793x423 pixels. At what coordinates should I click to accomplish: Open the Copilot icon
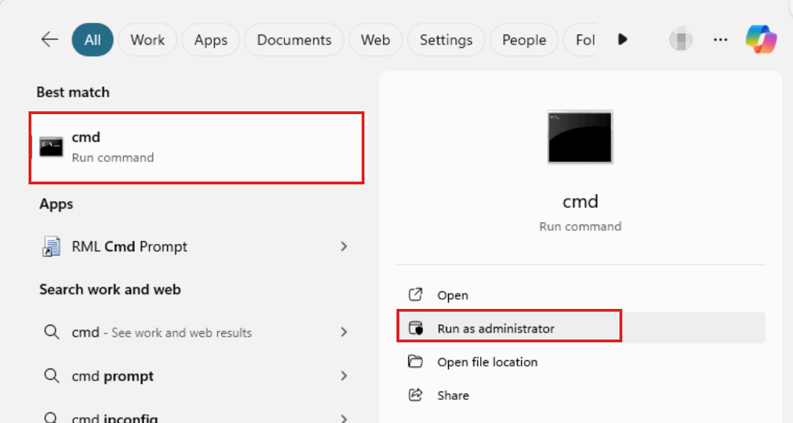(x=761, y=40)
